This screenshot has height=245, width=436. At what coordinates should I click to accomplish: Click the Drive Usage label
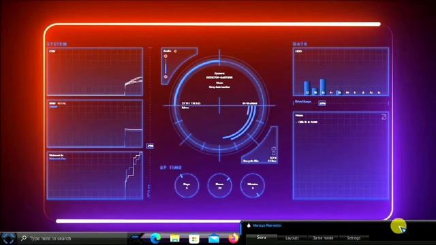[x=302, y=101]
